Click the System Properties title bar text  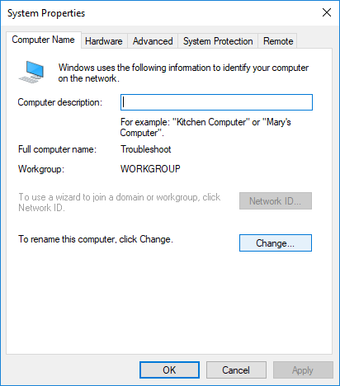pos(46,13)
